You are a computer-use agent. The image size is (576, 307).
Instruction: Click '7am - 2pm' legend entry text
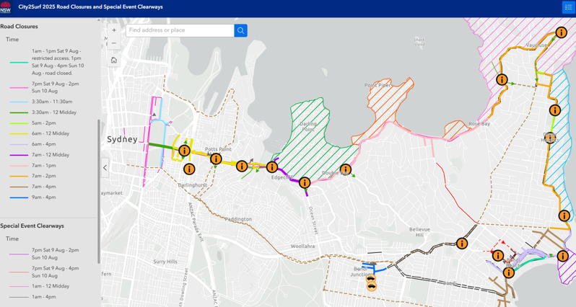click(x=44, y=176)
